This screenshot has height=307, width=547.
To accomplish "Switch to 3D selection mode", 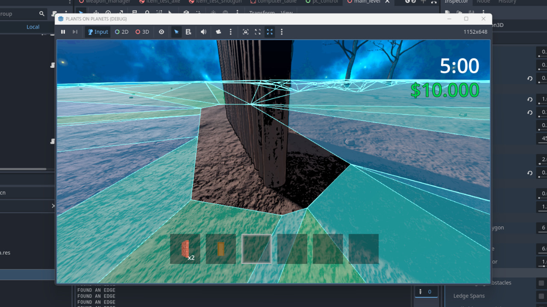I will pyautogui.click(x=142, y=32).
